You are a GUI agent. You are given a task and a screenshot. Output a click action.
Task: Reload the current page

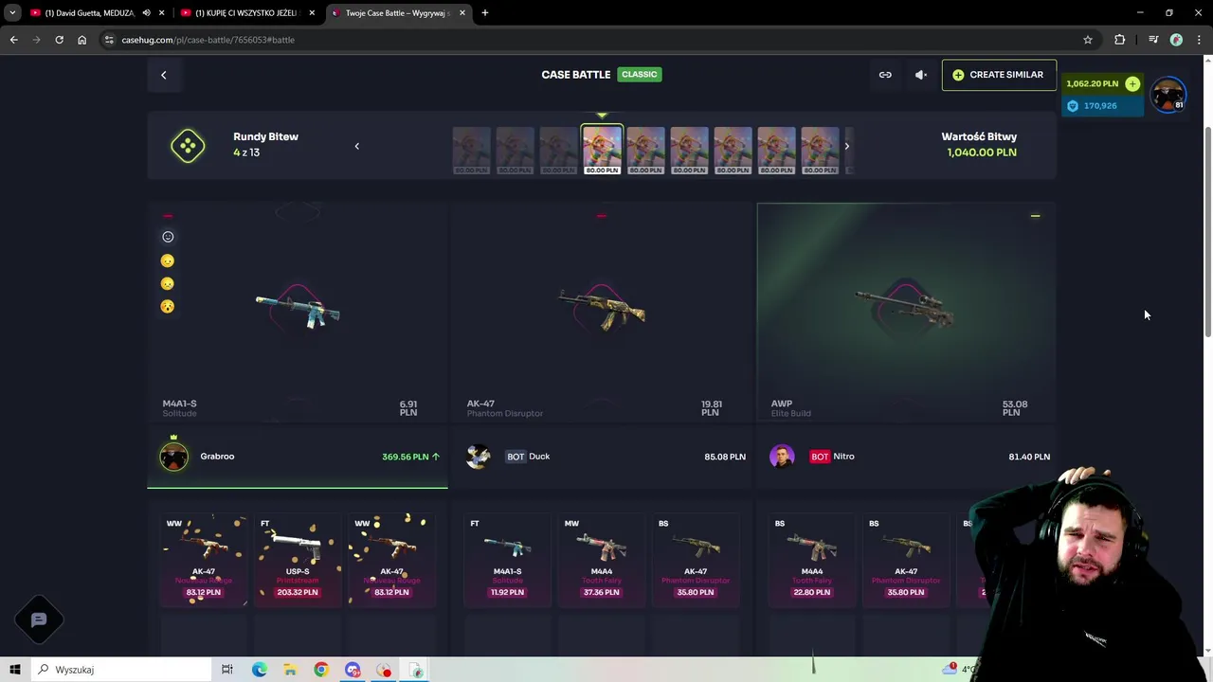click(59, 40)
